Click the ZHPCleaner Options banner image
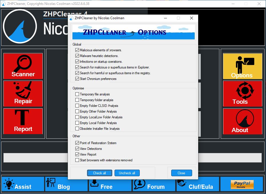 coord(133,32)
